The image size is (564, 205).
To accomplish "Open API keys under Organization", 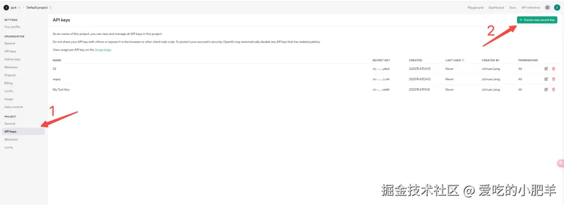I will [x=10, y=51].
